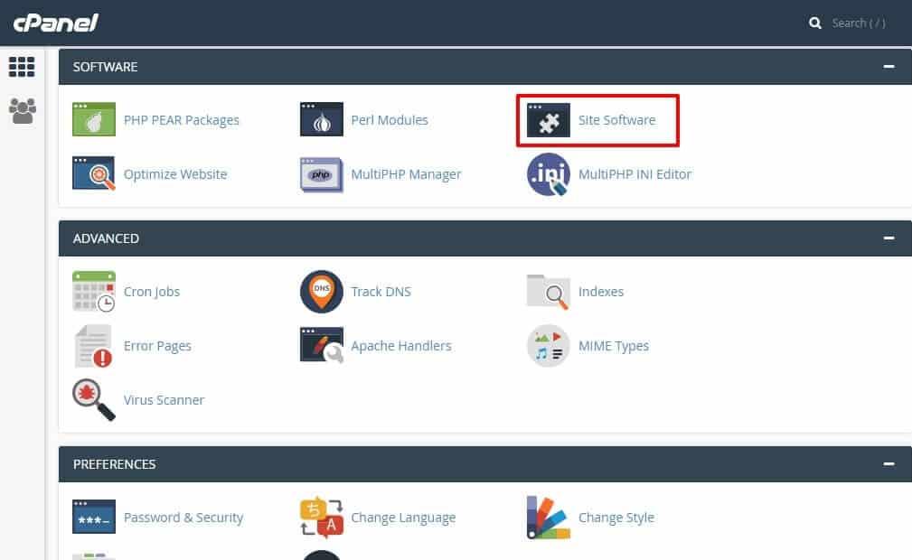Click the PHP PEAR Packages pear icon
912x560 pixels.
[x=94, y=119]
